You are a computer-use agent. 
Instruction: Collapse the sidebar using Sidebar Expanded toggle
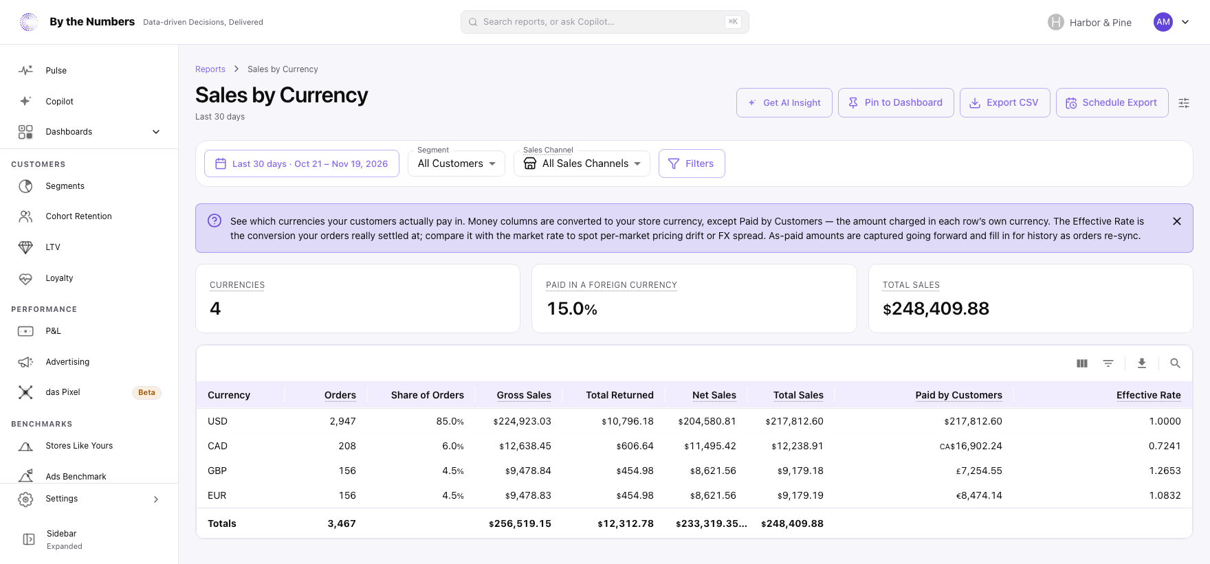pos(29,539)
